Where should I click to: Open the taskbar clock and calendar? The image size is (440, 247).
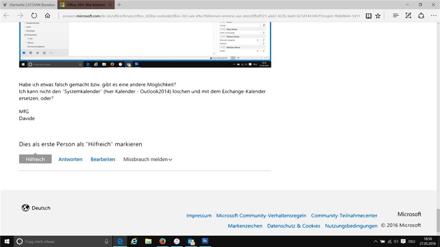pyautogui.click(x=428, y=241)
